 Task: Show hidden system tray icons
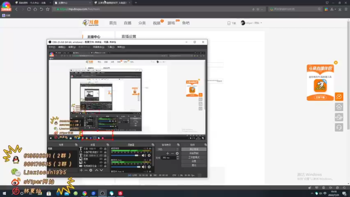pyautogui.click(x=312, y=193)
